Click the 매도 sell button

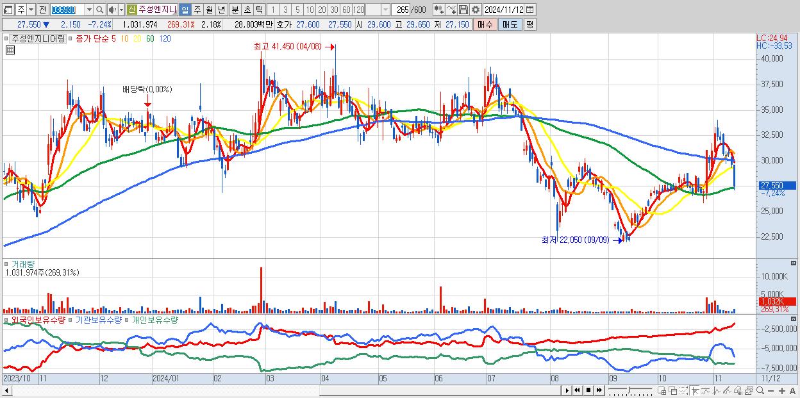click(510, 24)
